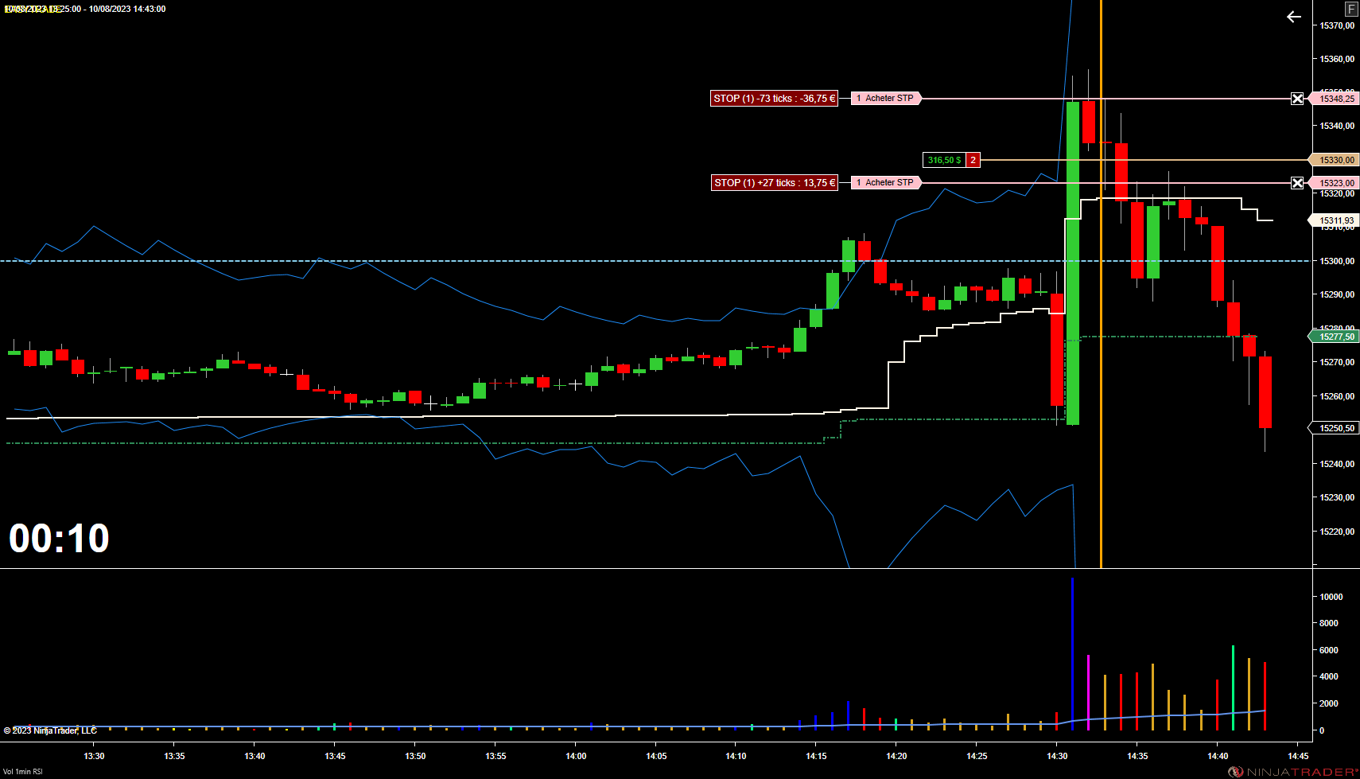Click the Acheter STP tag on the 15348,25 order
The width and height of the screenshot is (1360, 779).
pos(886,99)
